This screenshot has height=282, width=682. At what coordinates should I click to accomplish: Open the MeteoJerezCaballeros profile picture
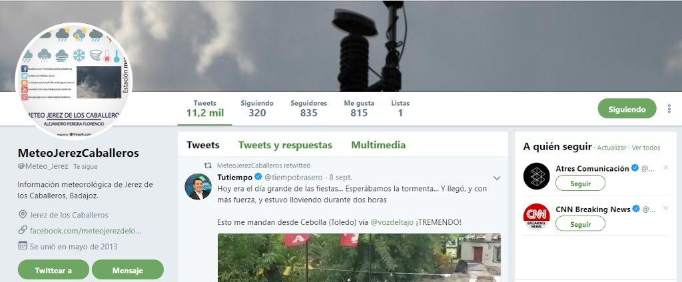coord(73,81)
